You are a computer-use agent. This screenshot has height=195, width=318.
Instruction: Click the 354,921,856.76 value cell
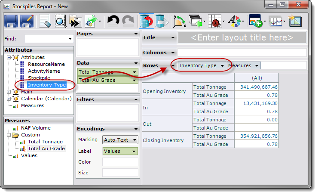pos(257,136)
